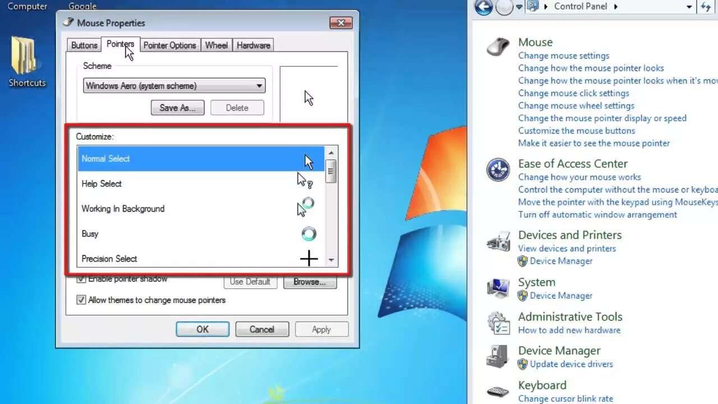Open Change mouse wheel settings link
Image resolution: width=718 pixels, height=404 pixels.
pos(576,105)
